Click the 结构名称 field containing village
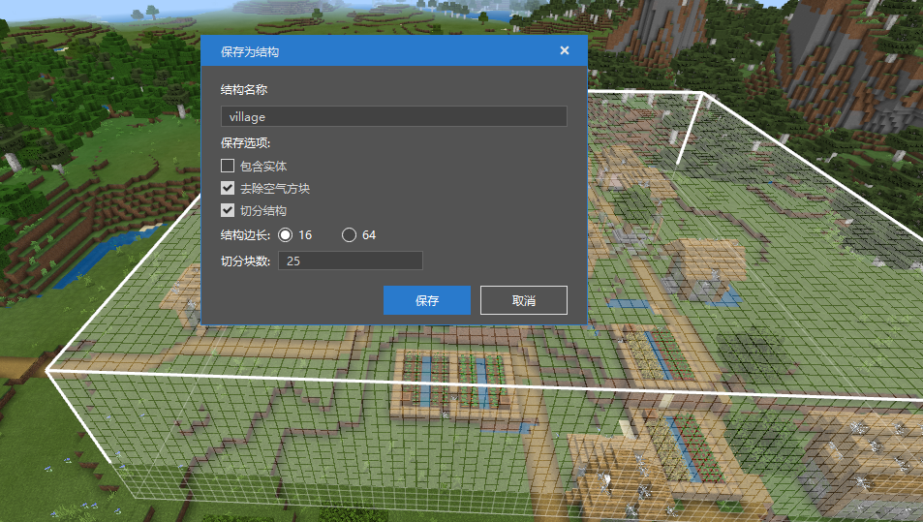This screenshot has width=923, height=522. 394,116
